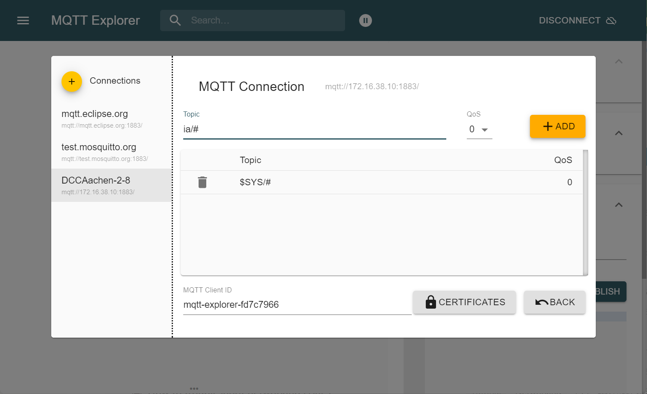Click the disconnect cloud icon

pyautogui.click(x=611, y=20)
